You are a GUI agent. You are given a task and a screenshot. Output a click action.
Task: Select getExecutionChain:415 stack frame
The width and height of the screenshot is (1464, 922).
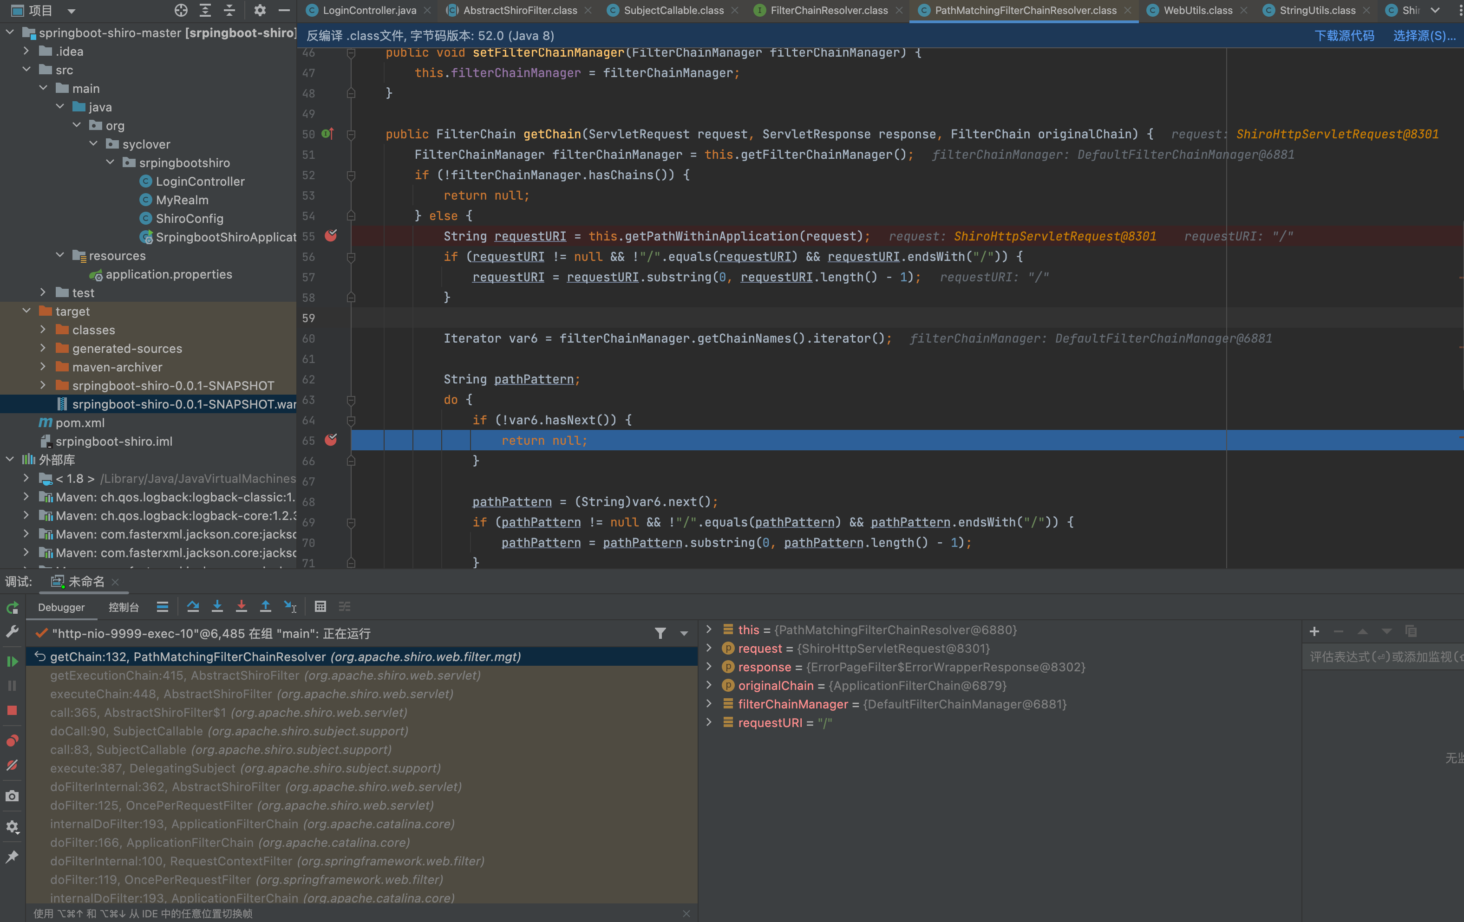(x=362, y=675)
